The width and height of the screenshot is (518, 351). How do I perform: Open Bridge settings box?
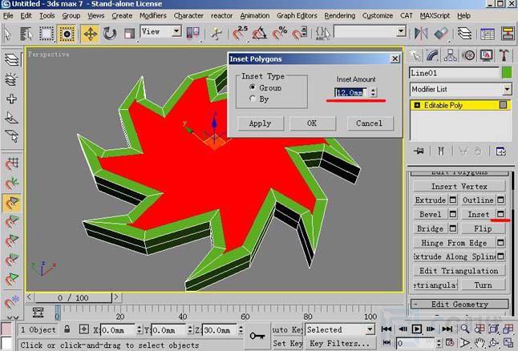(x=453, y=228)
